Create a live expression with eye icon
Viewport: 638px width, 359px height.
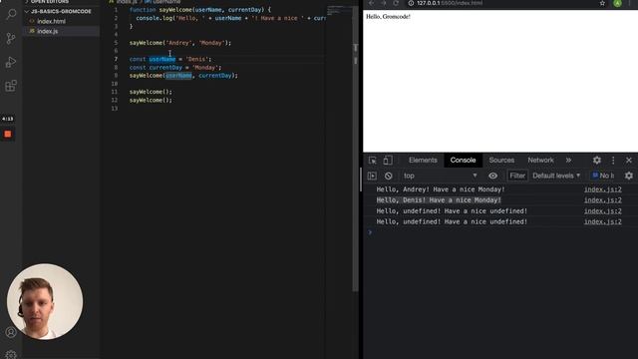492,176
